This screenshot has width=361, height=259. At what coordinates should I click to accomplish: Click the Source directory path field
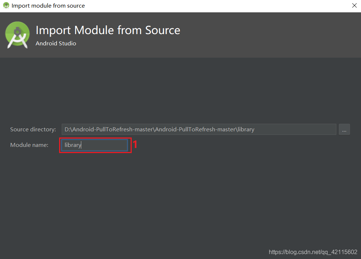coord(199,129)
